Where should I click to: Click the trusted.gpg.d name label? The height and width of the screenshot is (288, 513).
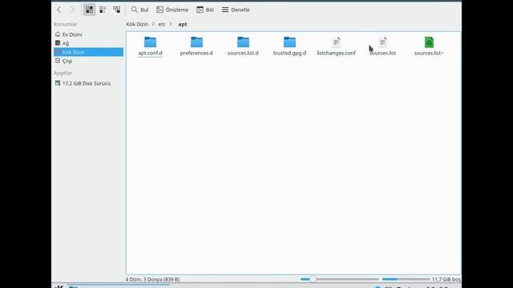tap(289, 53)
